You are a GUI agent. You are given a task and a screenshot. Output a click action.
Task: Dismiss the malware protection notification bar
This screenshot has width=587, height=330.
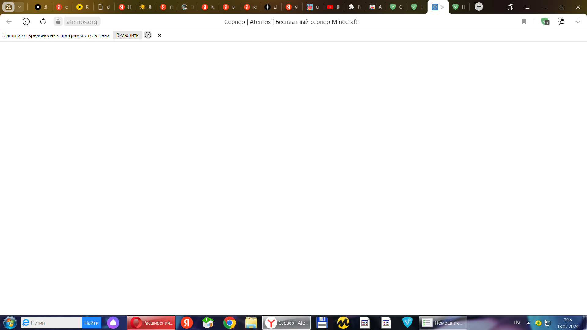159,35
